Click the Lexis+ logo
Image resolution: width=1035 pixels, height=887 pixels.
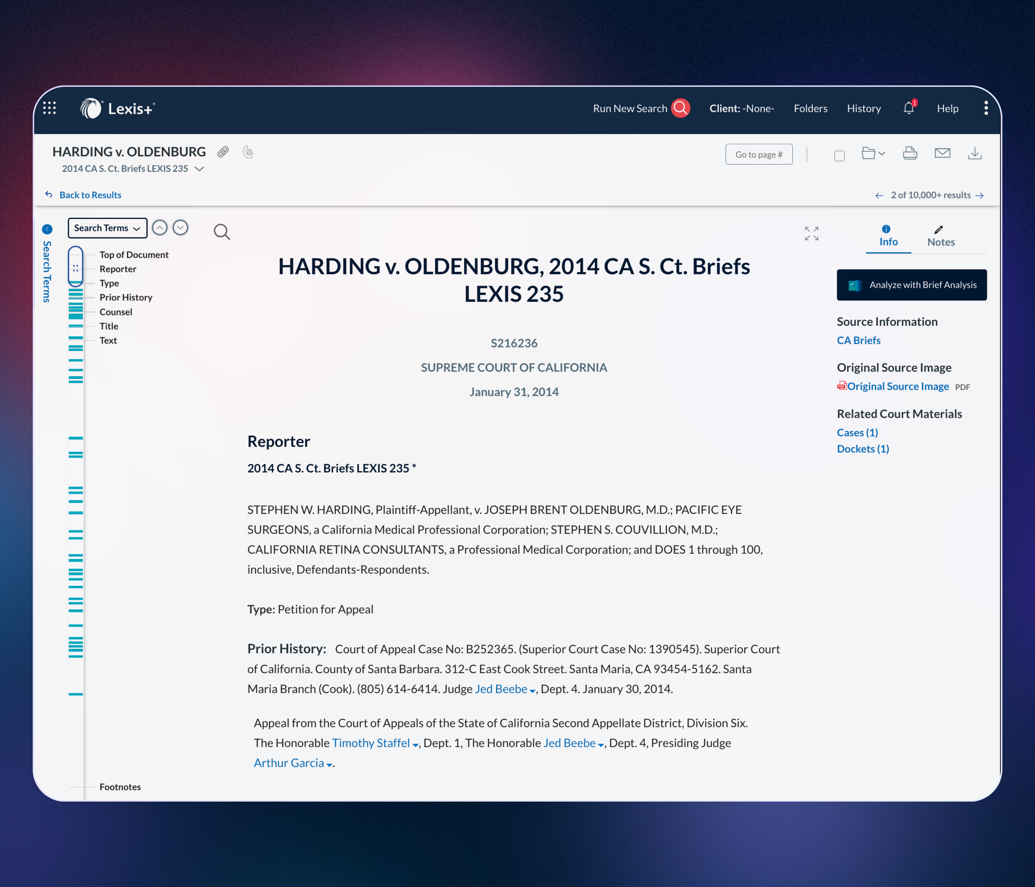click(x=117, y=109)
